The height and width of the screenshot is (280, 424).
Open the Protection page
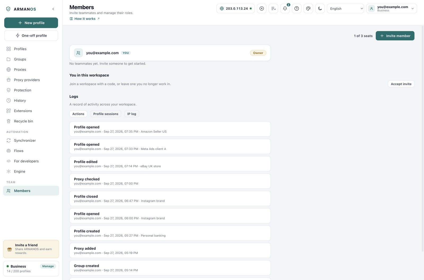click(31, 90)
